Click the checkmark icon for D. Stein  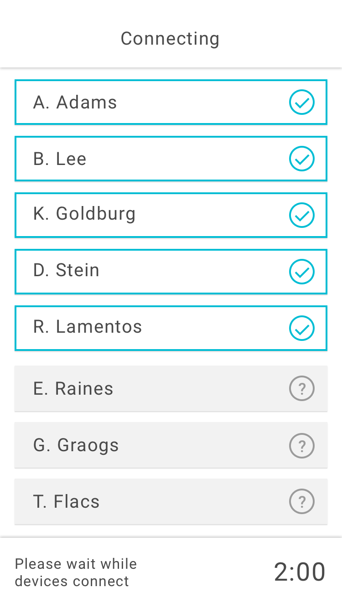(302, 272)
